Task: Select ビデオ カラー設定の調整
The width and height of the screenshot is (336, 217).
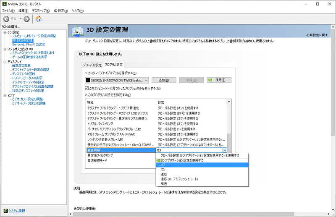Action: 27,99
